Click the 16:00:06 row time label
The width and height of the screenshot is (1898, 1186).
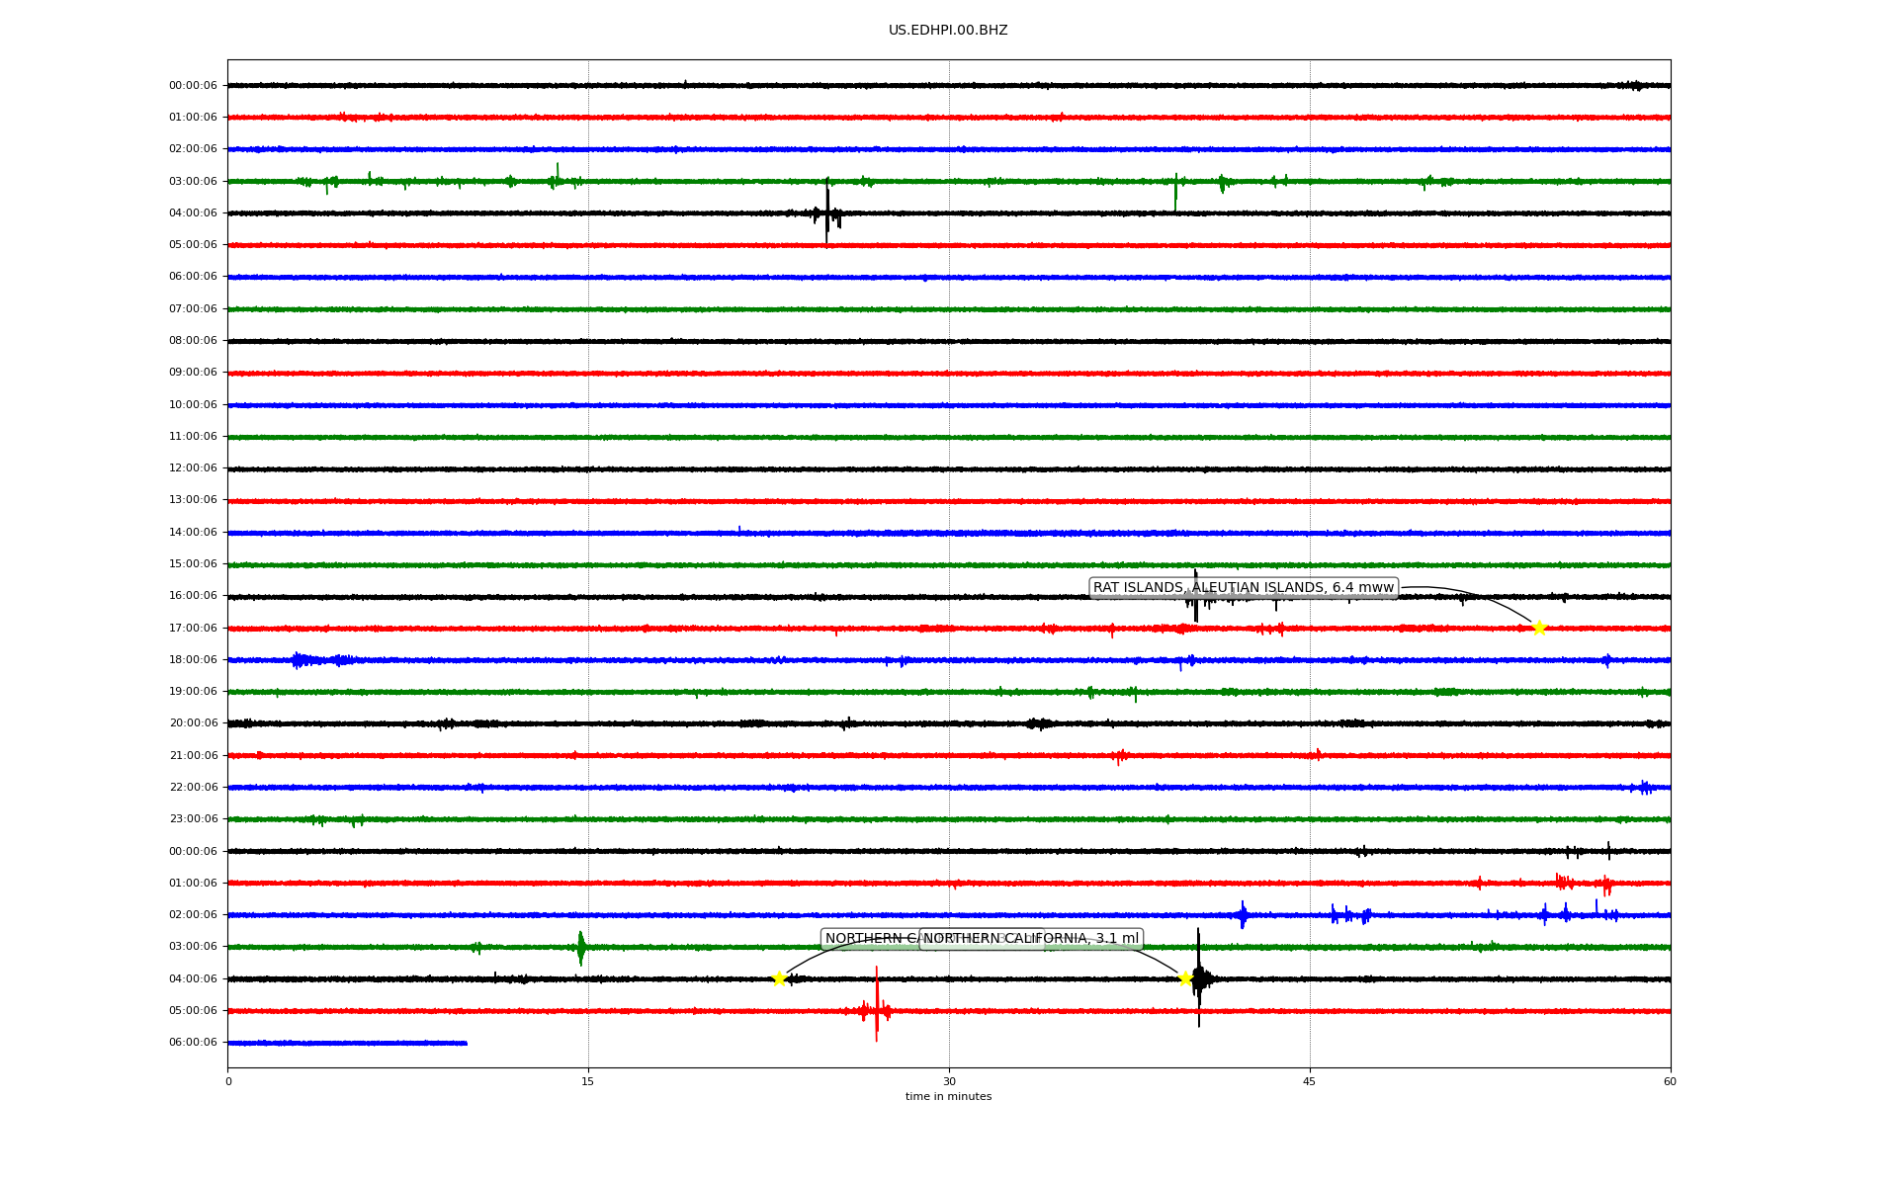pos(193,596)
